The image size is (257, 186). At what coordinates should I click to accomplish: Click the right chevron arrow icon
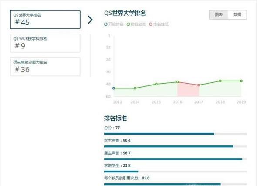point(90,20)
